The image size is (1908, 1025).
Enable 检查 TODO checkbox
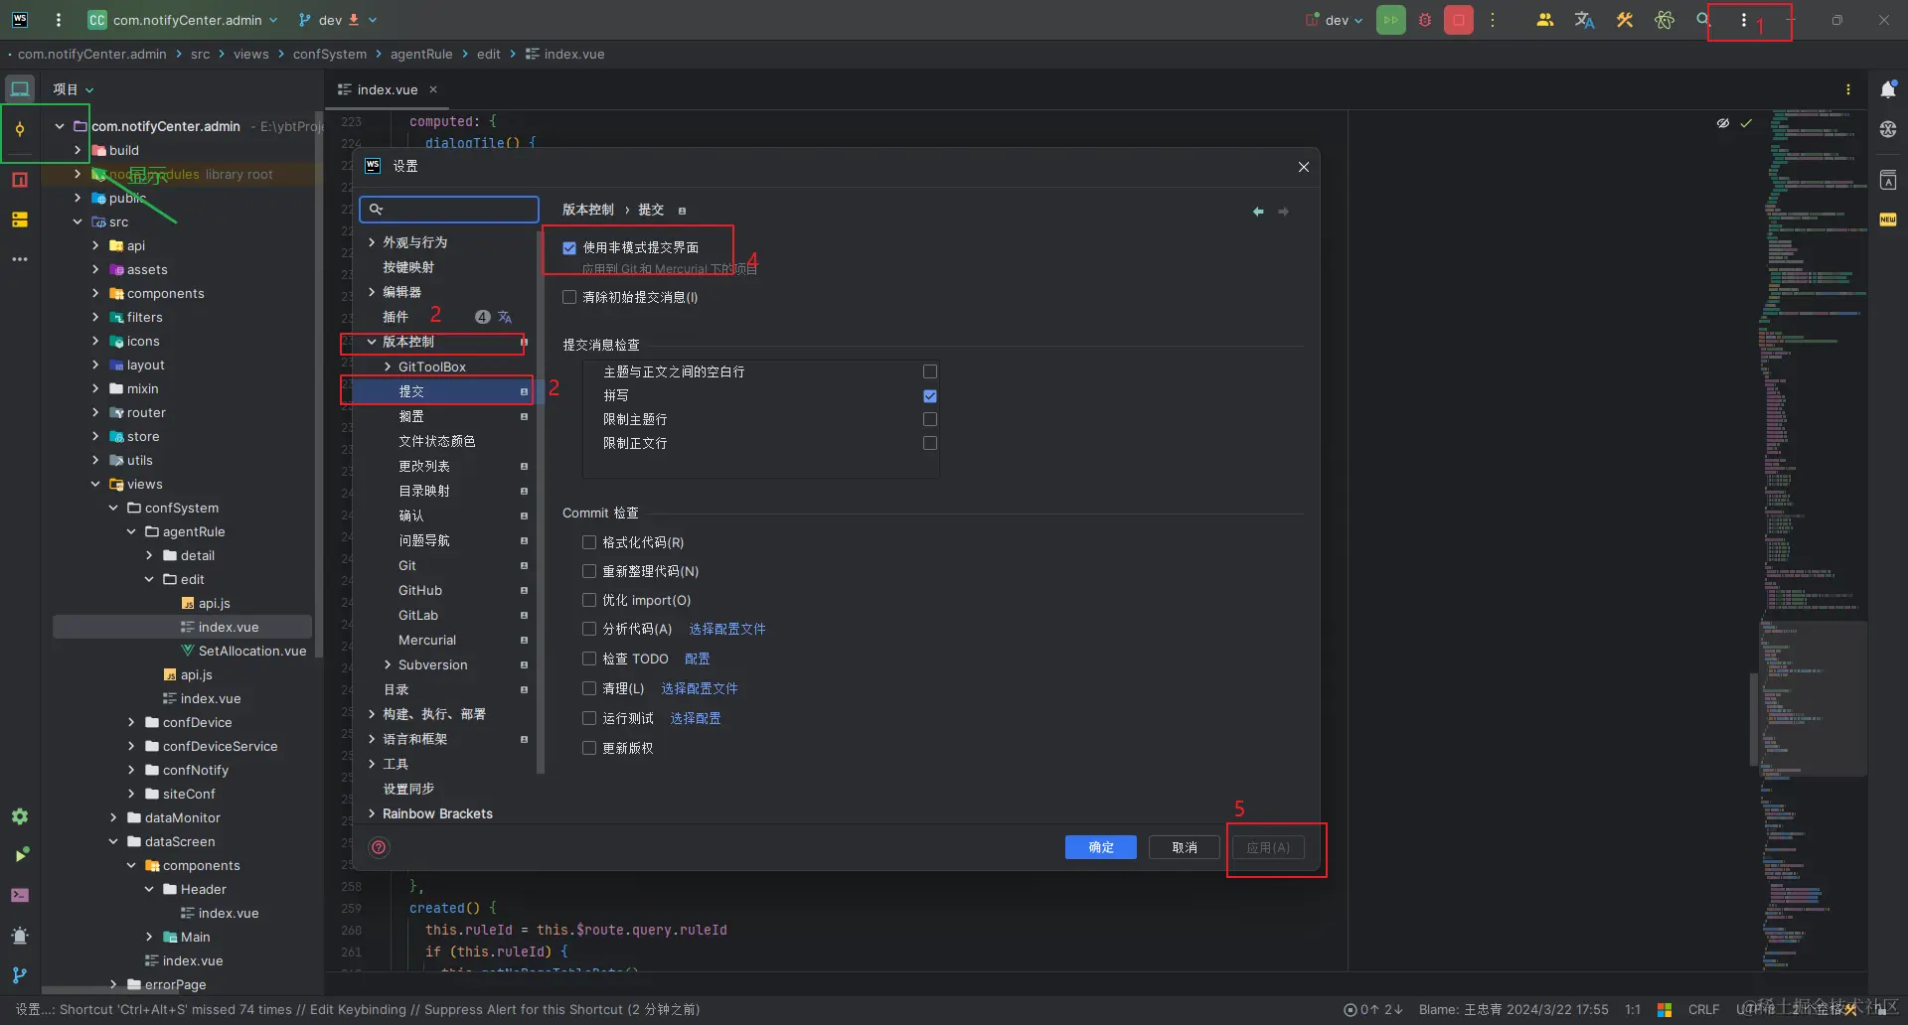tap(589, 659)
